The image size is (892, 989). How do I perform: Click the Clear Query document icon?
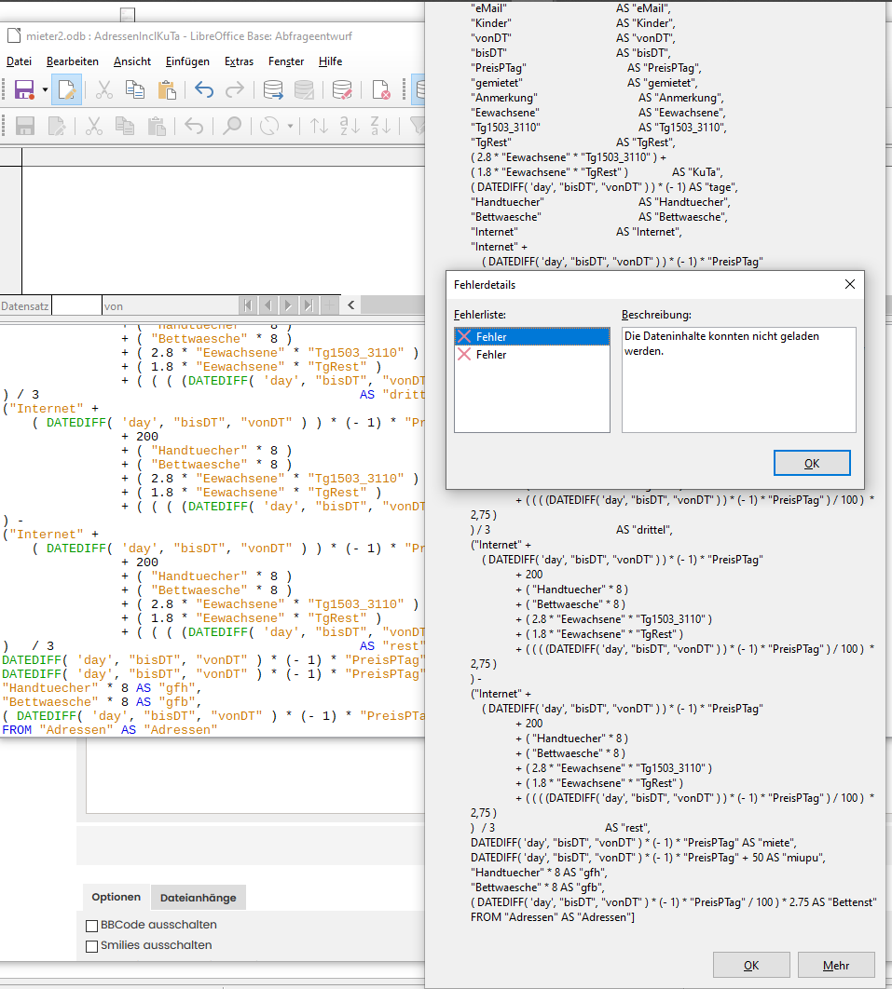tap(380, 89)
